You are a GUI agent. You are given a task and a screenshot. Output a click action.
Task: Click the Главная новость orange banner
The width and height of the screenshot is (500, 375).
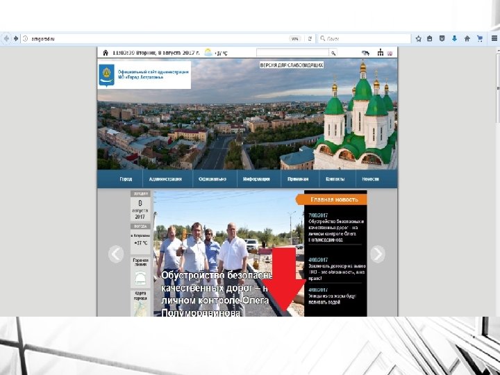(x=332, y=199)
